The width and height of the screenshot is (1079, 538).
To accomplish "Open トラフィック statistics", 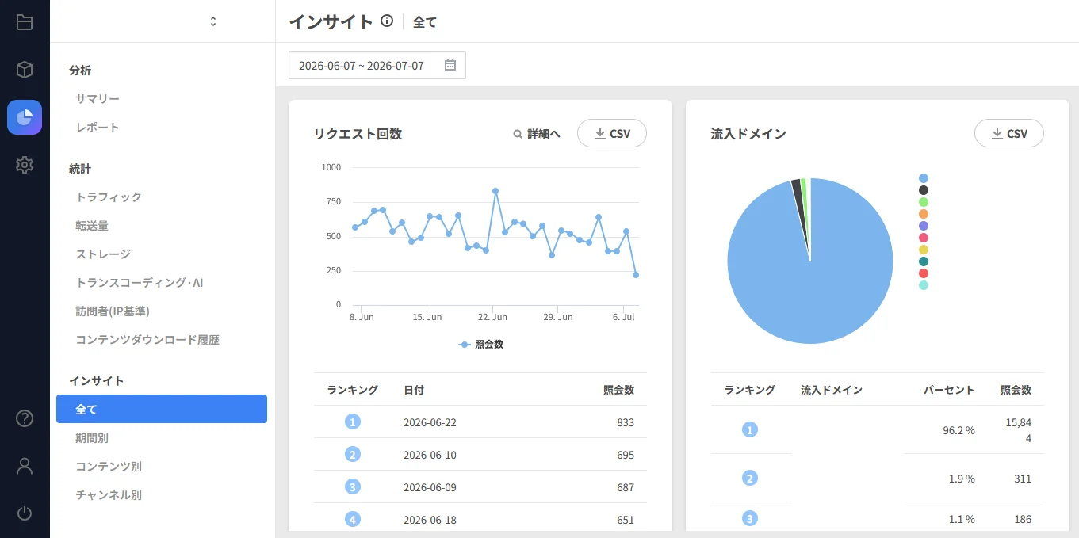I will coord(109,197).
